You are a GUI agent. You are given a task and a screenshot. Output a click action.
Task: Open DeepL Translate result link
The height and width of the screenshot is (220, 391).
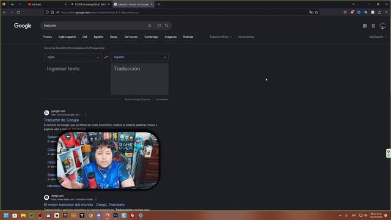[84, 205]
